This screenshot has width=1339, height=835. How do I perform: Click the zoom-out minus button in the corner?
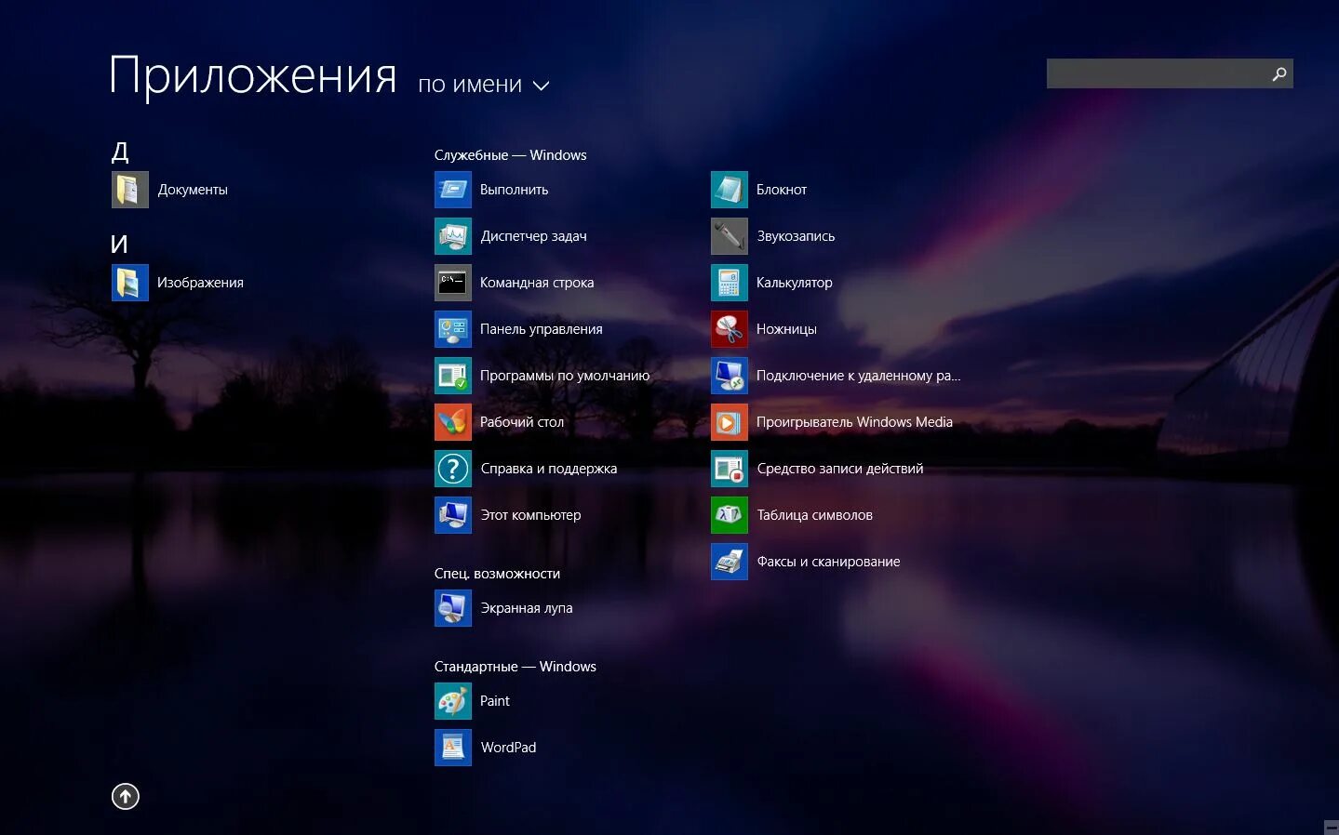pos(1331,827)
